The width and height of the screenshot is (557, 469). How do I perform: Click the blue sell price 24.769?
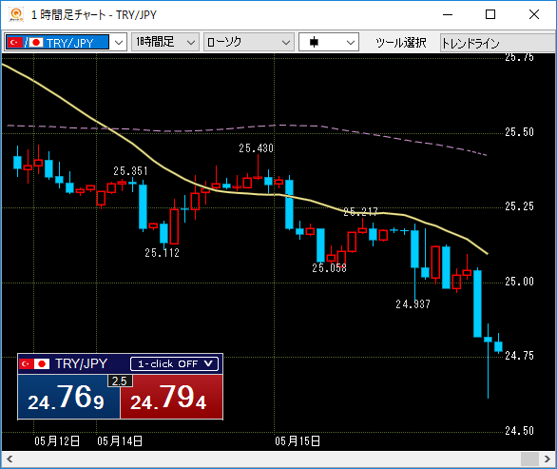(x=68, y=397)
